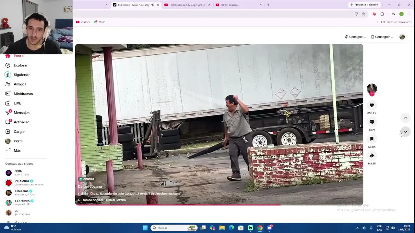Open the jazzuaguero followed account
The height and width of the screenshot is (233, 415).
coord(18,213)
